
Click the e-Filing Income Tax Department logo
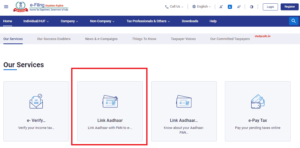[41, 7]
